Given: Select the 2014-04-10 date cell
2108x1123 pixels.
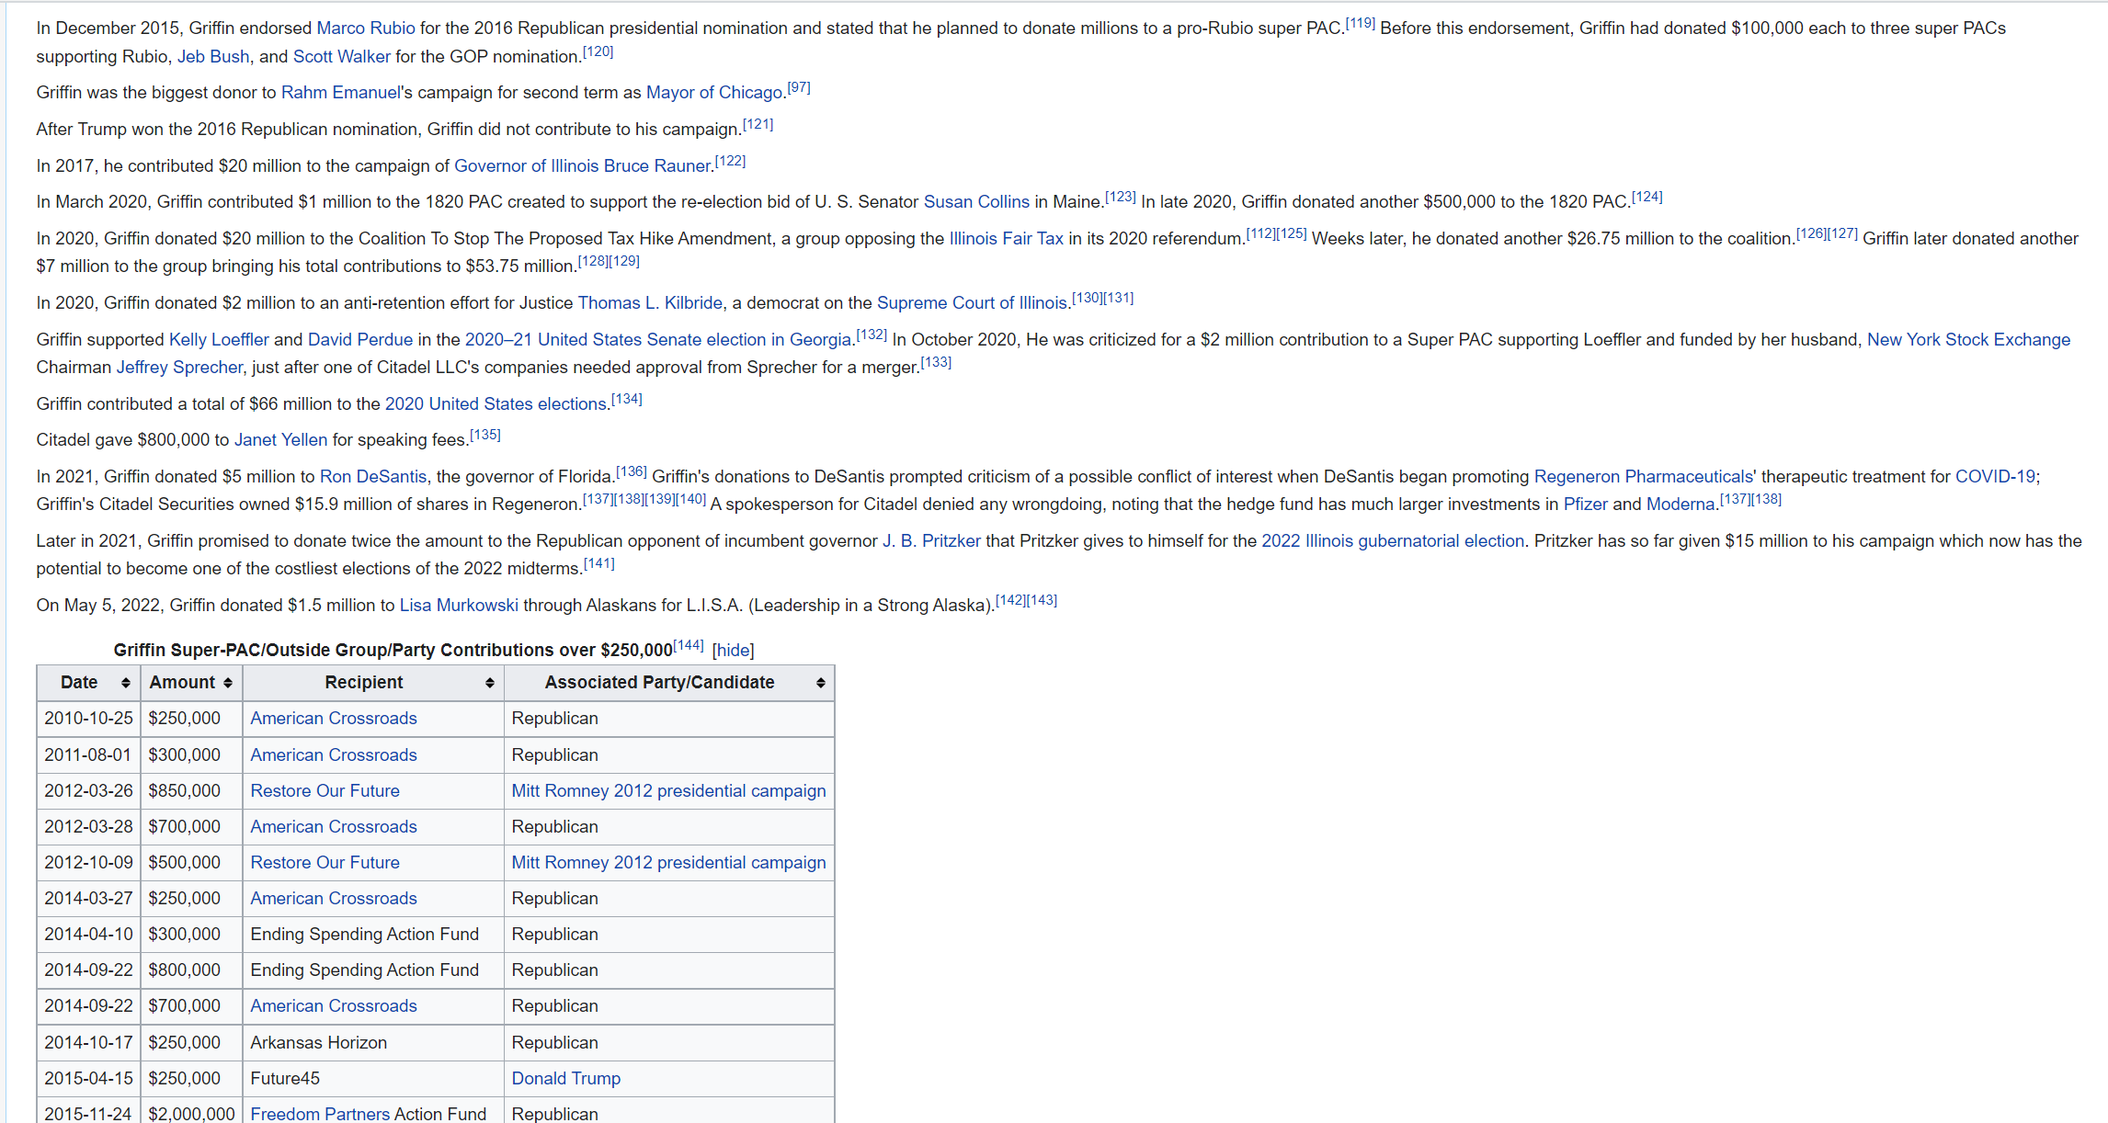Looking at the screenshot, I should 88,935.
